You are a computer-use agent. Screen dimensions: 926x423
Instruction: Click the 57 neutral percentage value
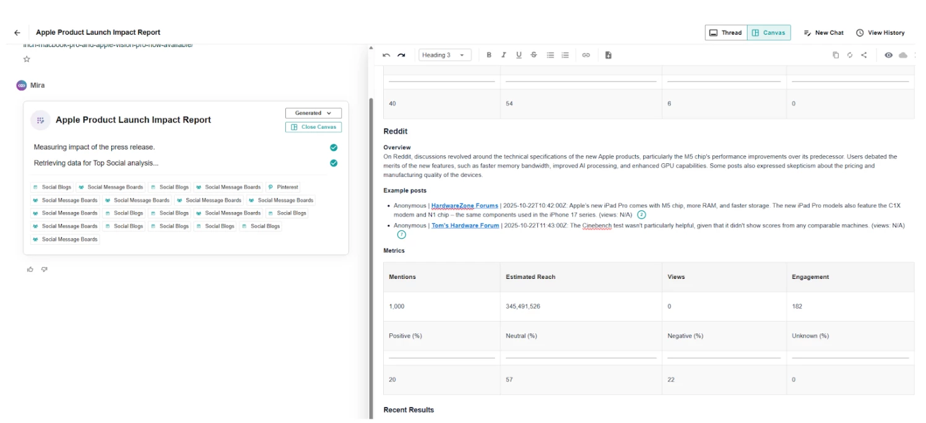tap(509, 380)
